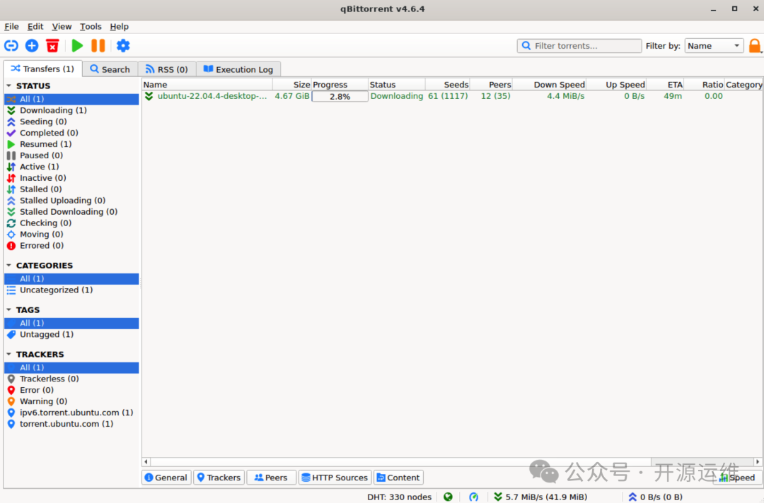The height and width of the screenshot is (503, 764).
Task: Select Stalled Downloading (0) filter
Action: [71, 212]
